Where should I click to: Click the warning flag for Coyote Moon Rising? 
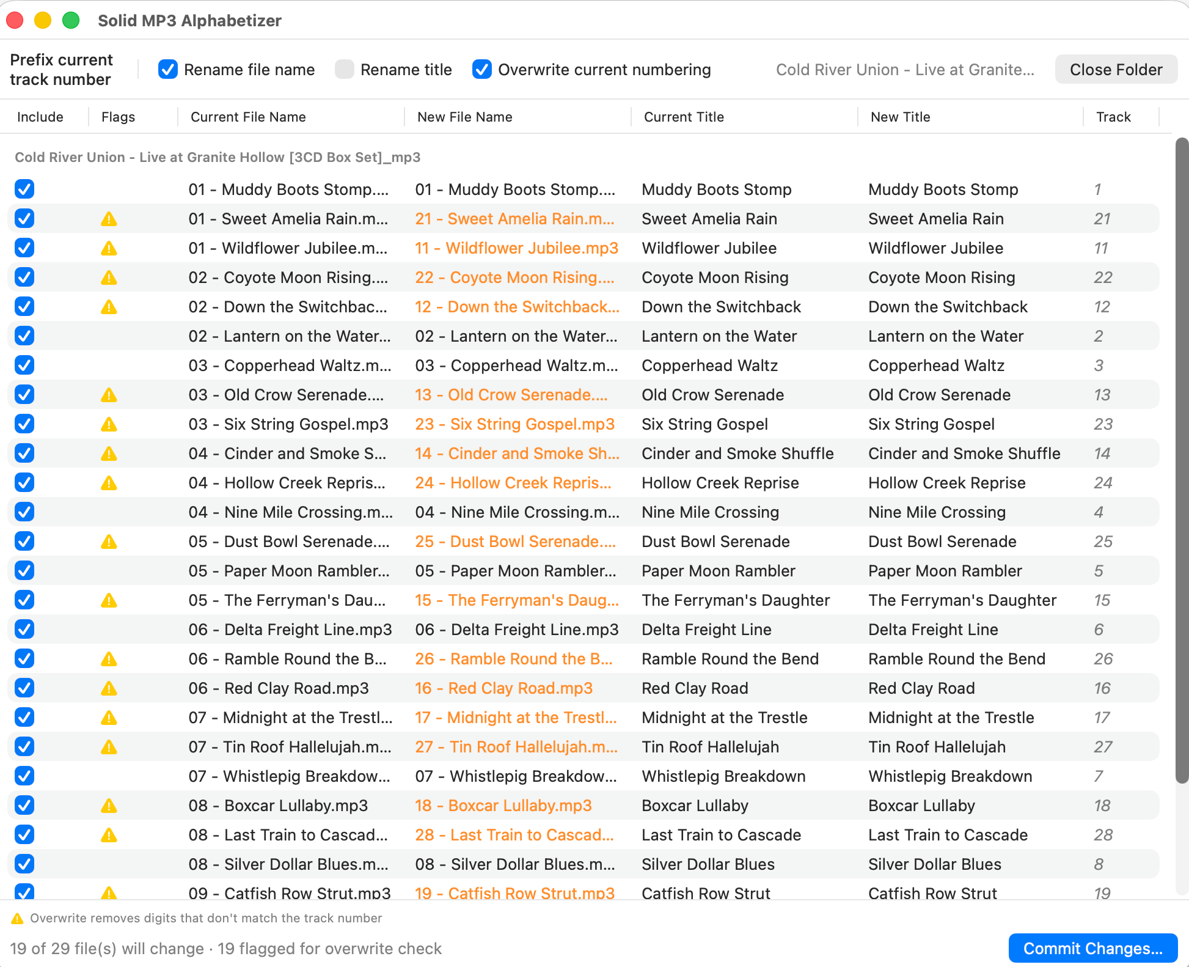109,278
